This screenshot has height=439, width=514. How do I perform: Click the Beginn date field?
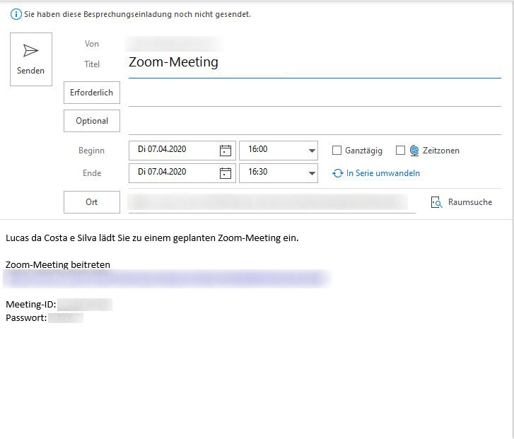tap(182, 151)
